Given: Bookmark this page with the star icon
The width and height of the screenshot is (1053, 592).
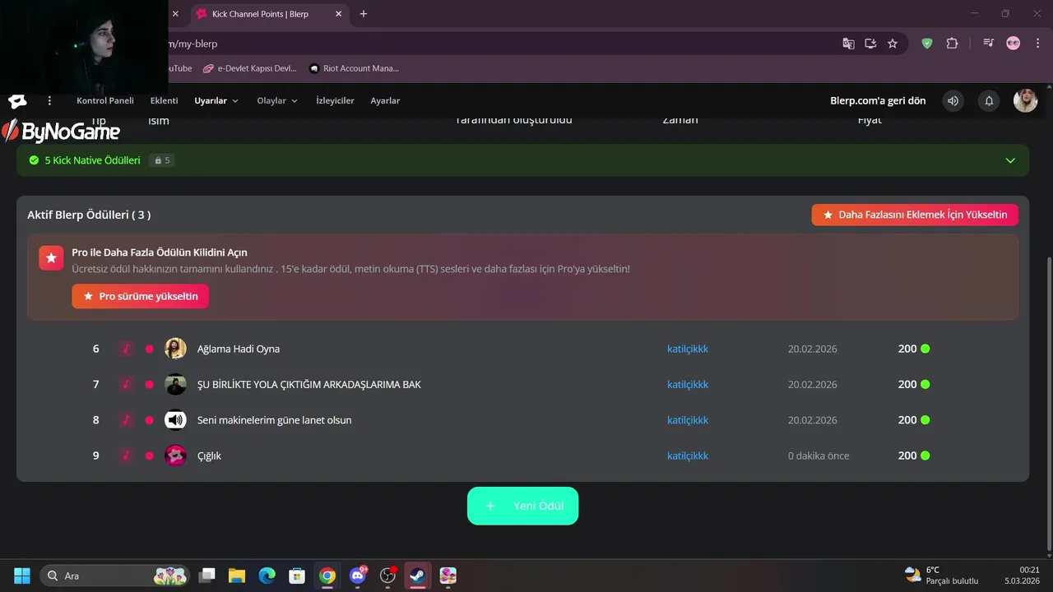Looking at the screenshot, I should [893, 44].
